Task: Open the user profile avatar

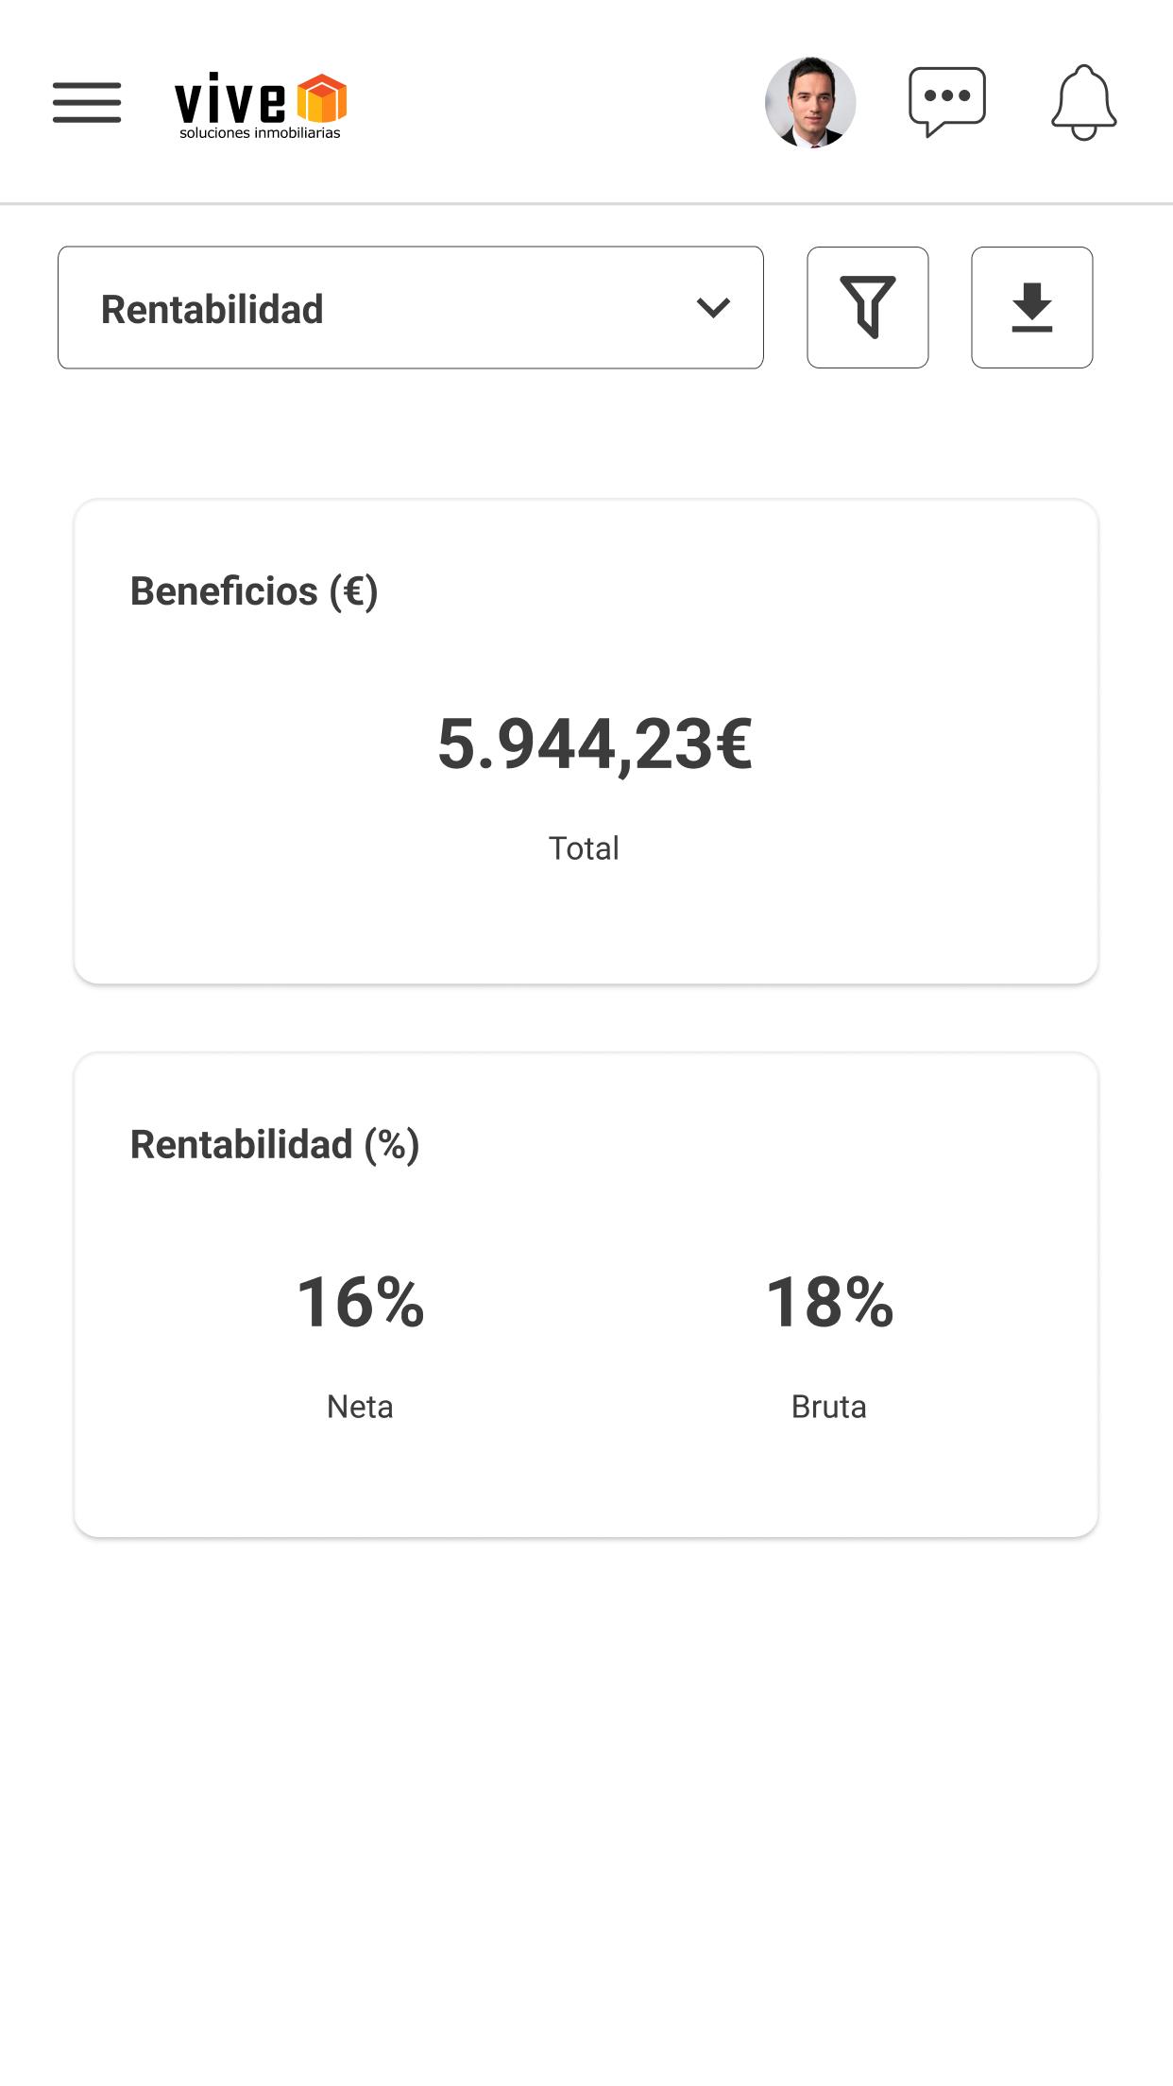Action: point(810,102)
